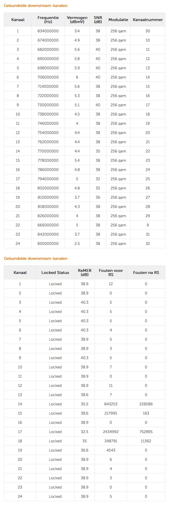Screen dimensions: 171x506
Task: Click the error count 2434992
Action: coord(111,432)
